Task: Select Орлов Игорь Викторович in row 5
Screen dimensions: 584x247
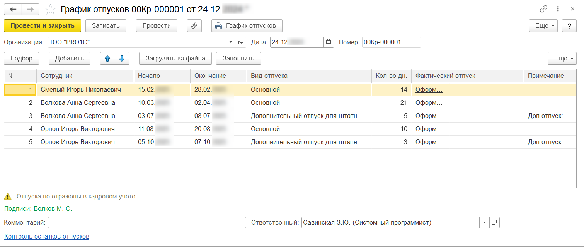Action: (x=85, y=142)
